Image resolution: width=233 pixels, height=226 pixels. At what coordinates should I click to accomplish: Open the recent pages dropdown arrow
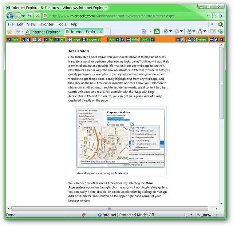[23, 16]
